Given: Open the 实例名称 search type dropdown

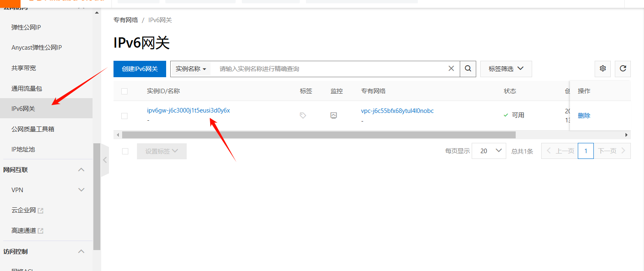Looking at the screenshot, I should (x=191, y=69).
